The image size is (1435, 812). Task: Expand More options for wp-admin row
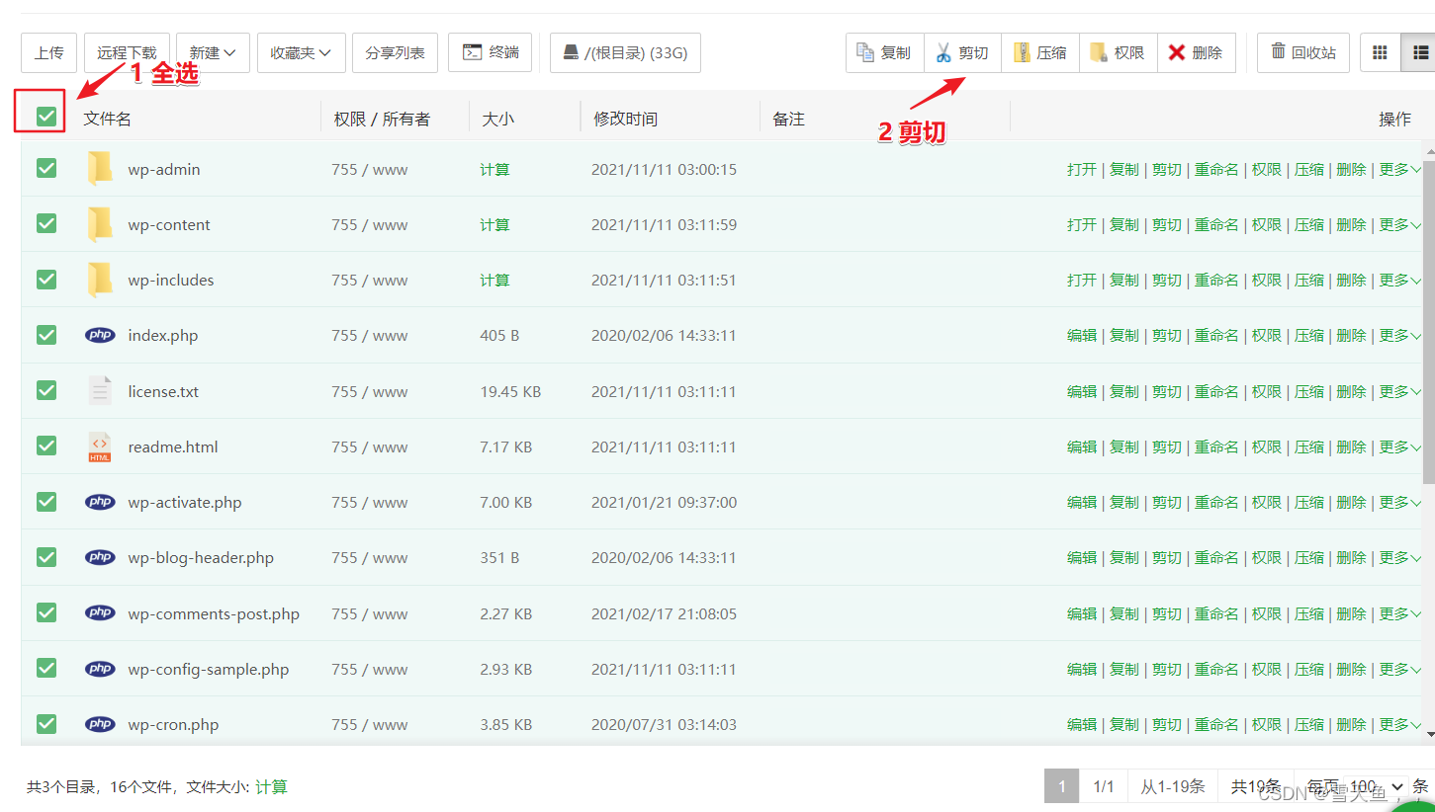(1399, 169)
